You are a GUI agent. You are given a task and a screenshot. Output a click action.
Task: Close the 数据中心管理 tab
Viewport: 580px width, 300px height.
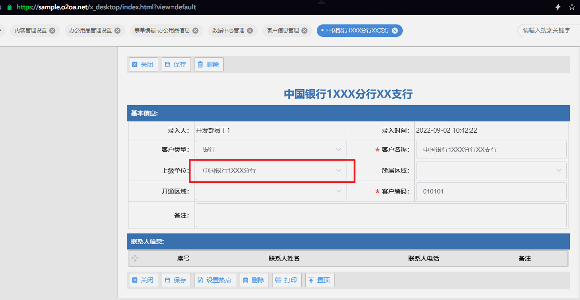(250, 31)
